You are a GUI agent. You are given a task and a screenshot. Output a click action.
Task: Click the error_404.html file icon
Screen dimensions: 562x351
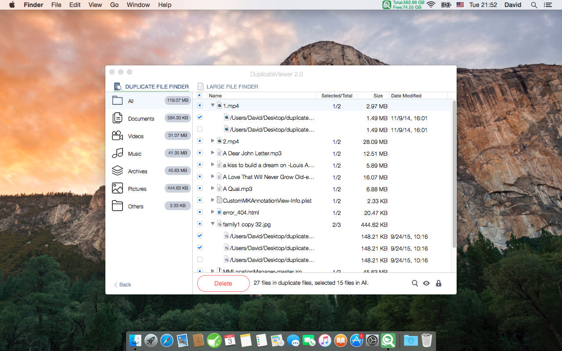tap(220, 212)
